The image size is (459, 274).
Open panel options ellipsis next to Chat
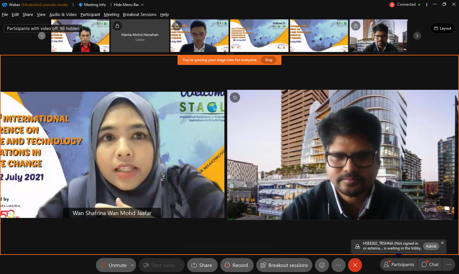(x=449, y=264)
